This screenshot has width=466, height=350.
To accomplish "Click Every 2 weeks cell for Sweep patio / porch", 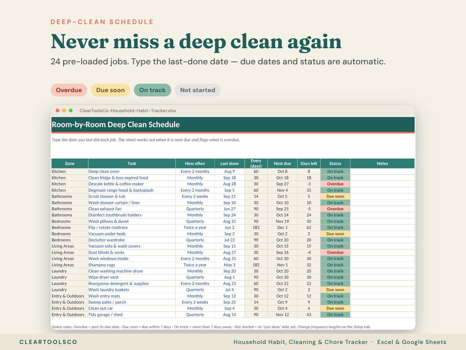I will (195, 302).
